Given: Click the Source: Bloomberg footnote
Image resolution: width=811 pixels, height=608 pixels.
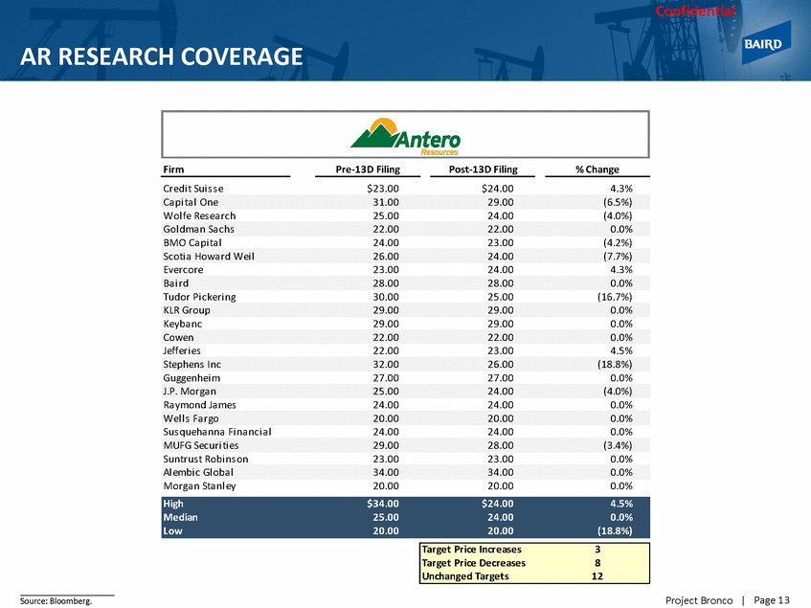Looking at the screenshot, I should [56, 601].
